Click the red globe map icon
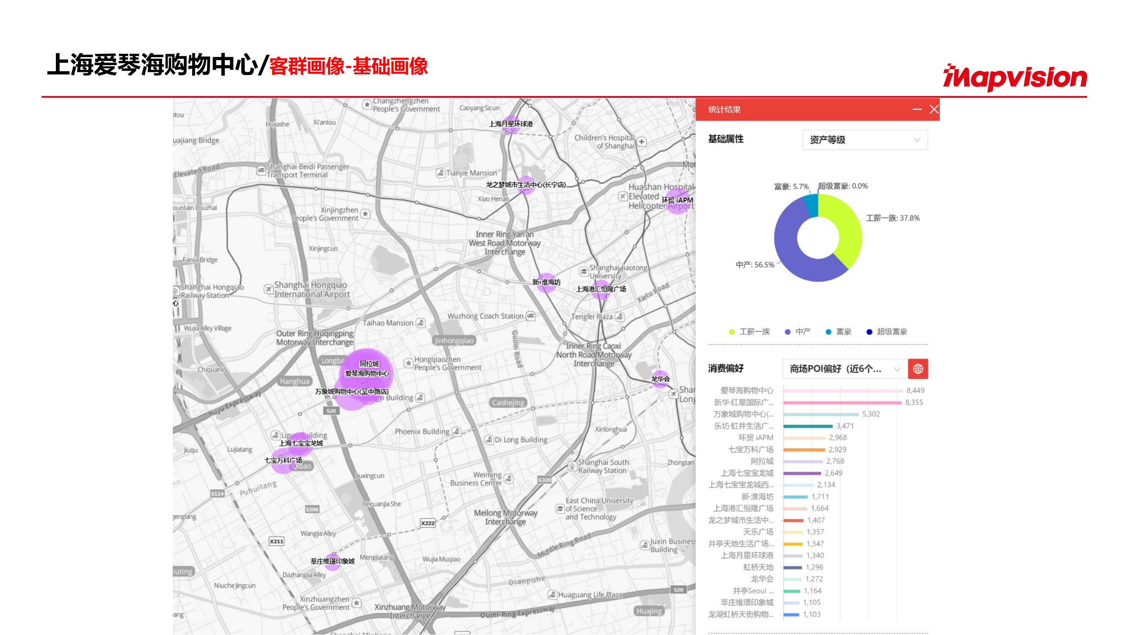1129x635 pixels. point(918,369)
